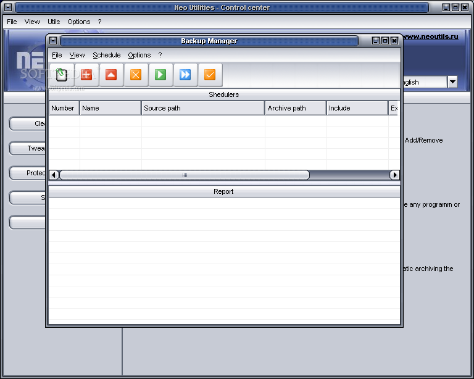The width and height of the screenshot is (474, 379).
Task: Open the ? help menu in Backup Manager
Action: point(160,55)
